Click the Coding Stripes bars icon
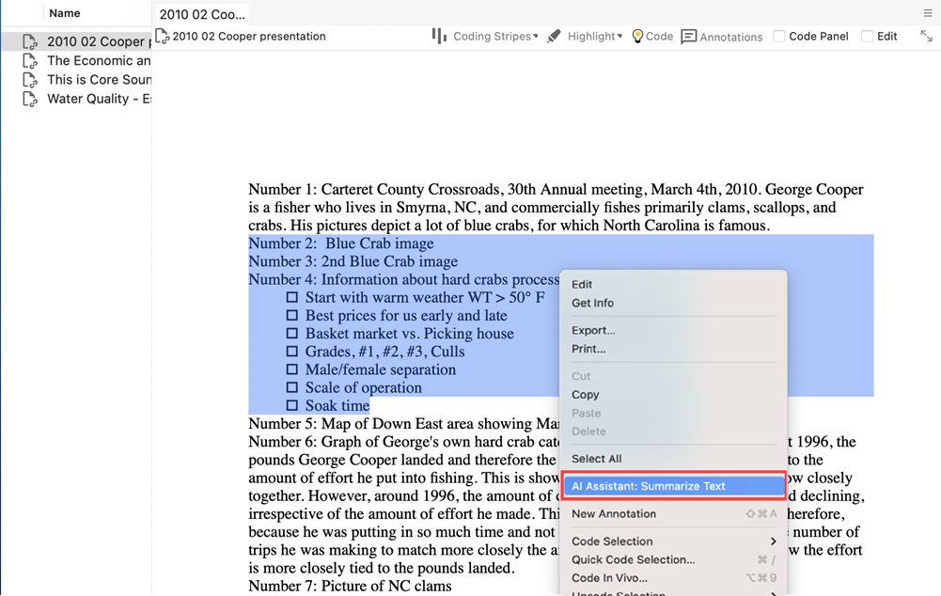Image resolution: width=941 pixels, height=596 pixels. (x=439, y=36)
